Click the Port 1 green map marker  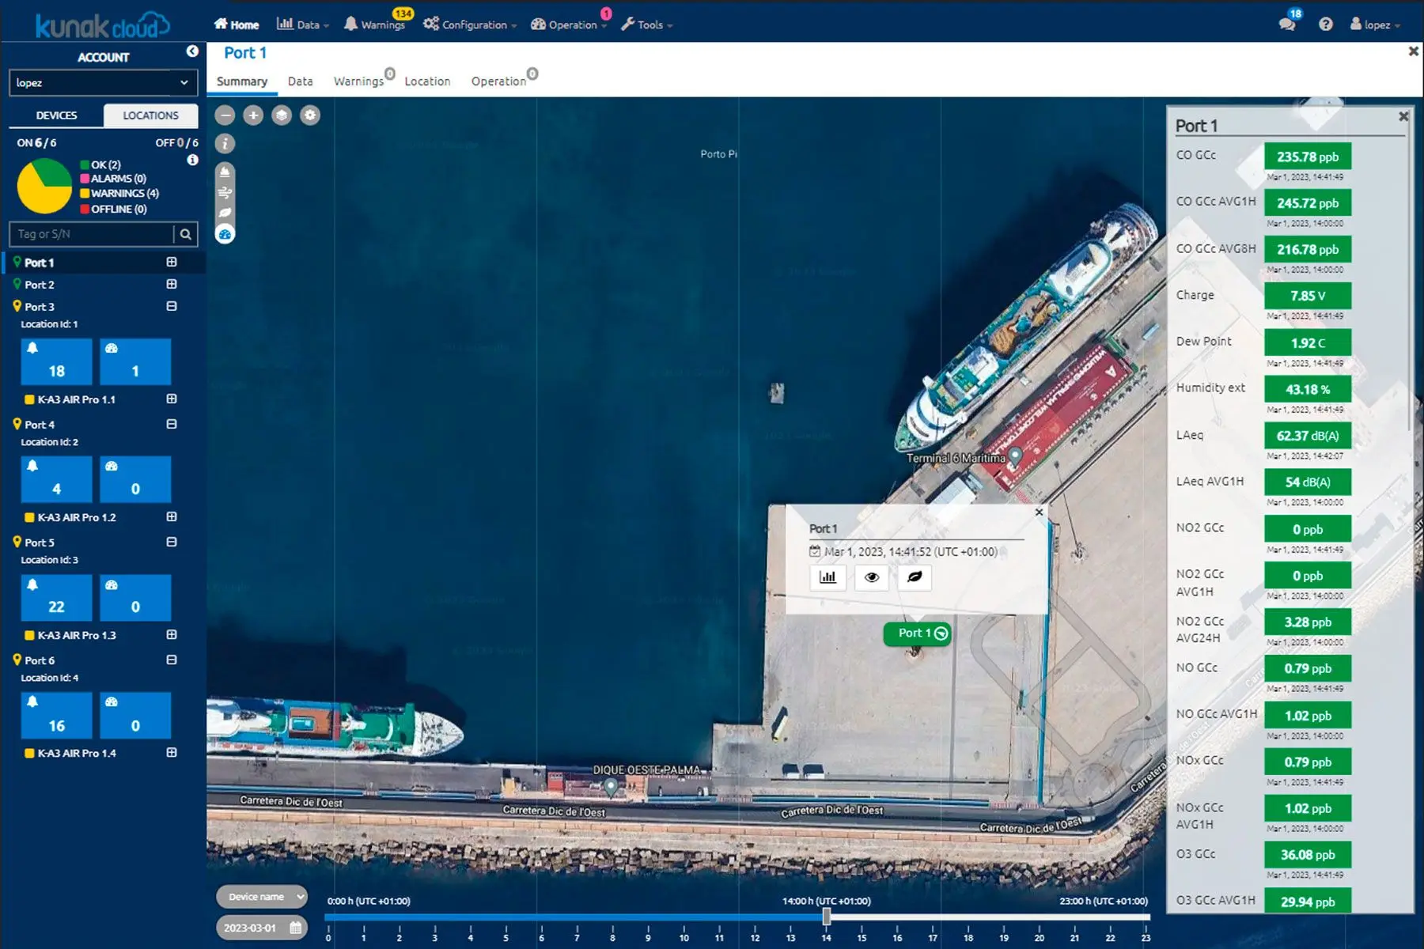917,633
